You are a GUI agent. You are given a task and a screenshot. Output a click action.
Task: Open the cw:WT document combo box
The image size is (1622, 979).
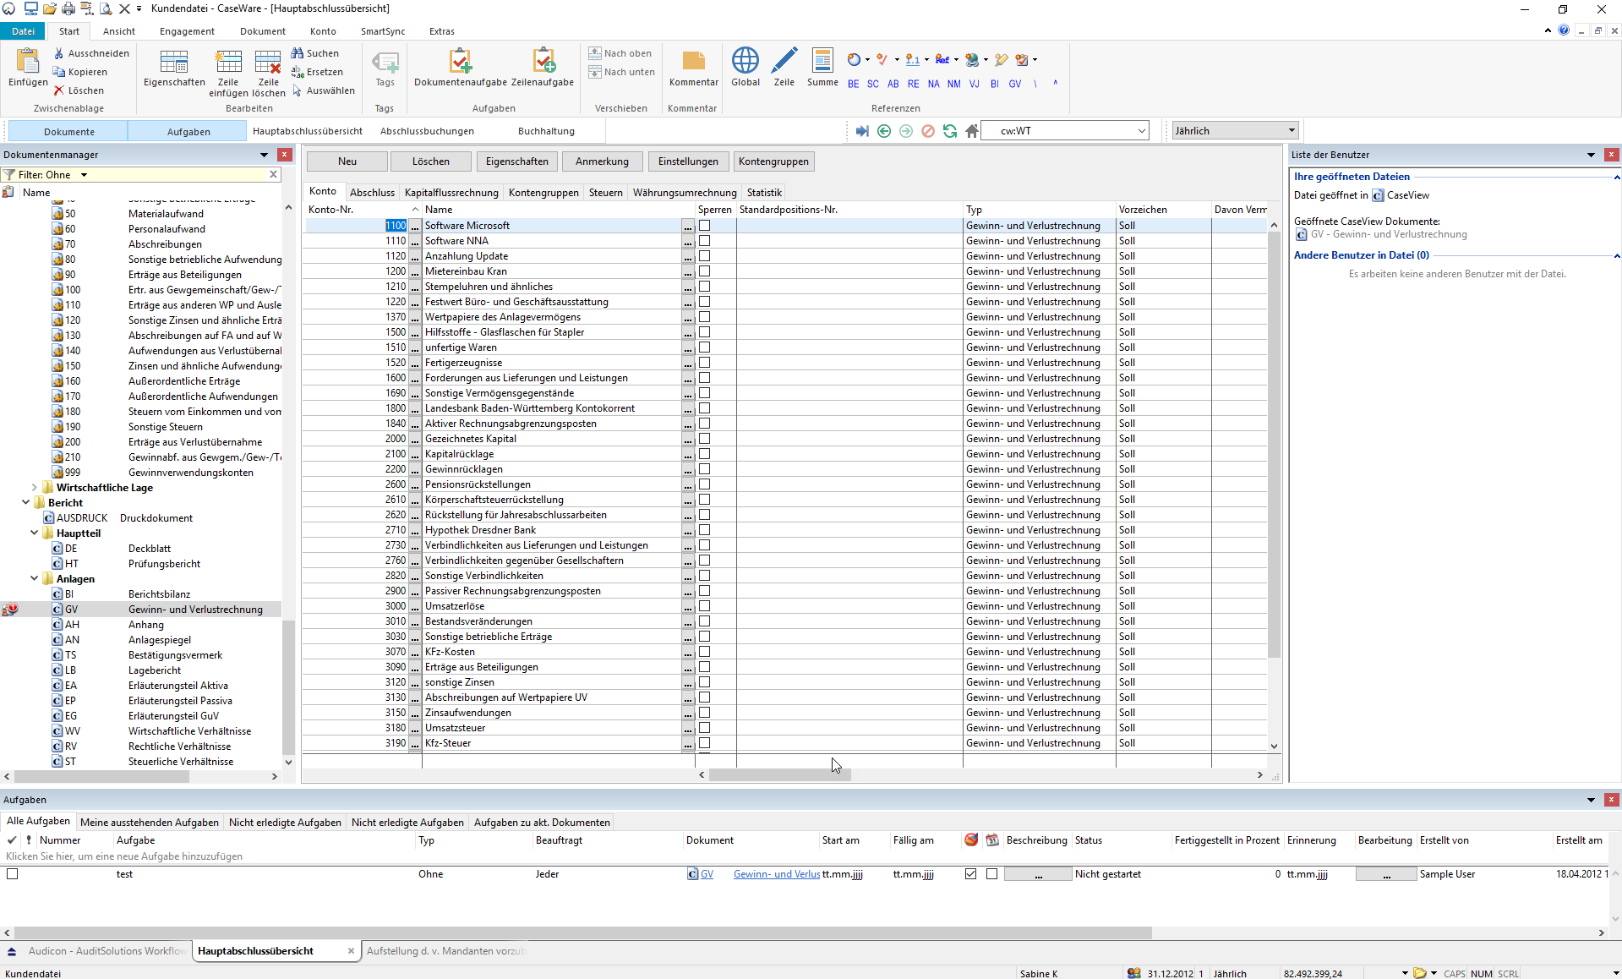(x=1141, y=131)
